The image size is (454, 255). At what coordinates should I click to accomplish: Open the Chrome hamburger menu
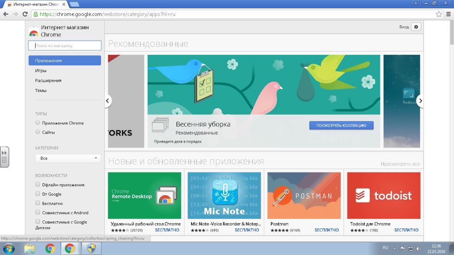click(448, 14)
